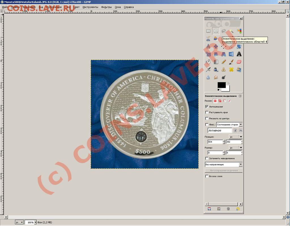Select the Heal bandage tool
Viewport: 290px width, 226px height.
point(231,70)
